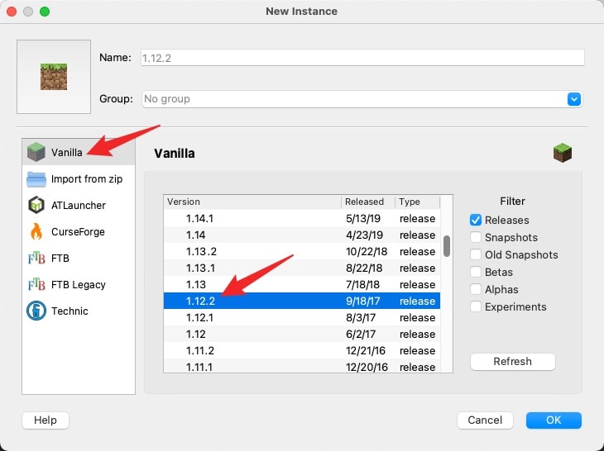The width and height of the screenshot is (604, 451).
Task: Click the version list scrollbar thumb
Action: click(447, 246)
